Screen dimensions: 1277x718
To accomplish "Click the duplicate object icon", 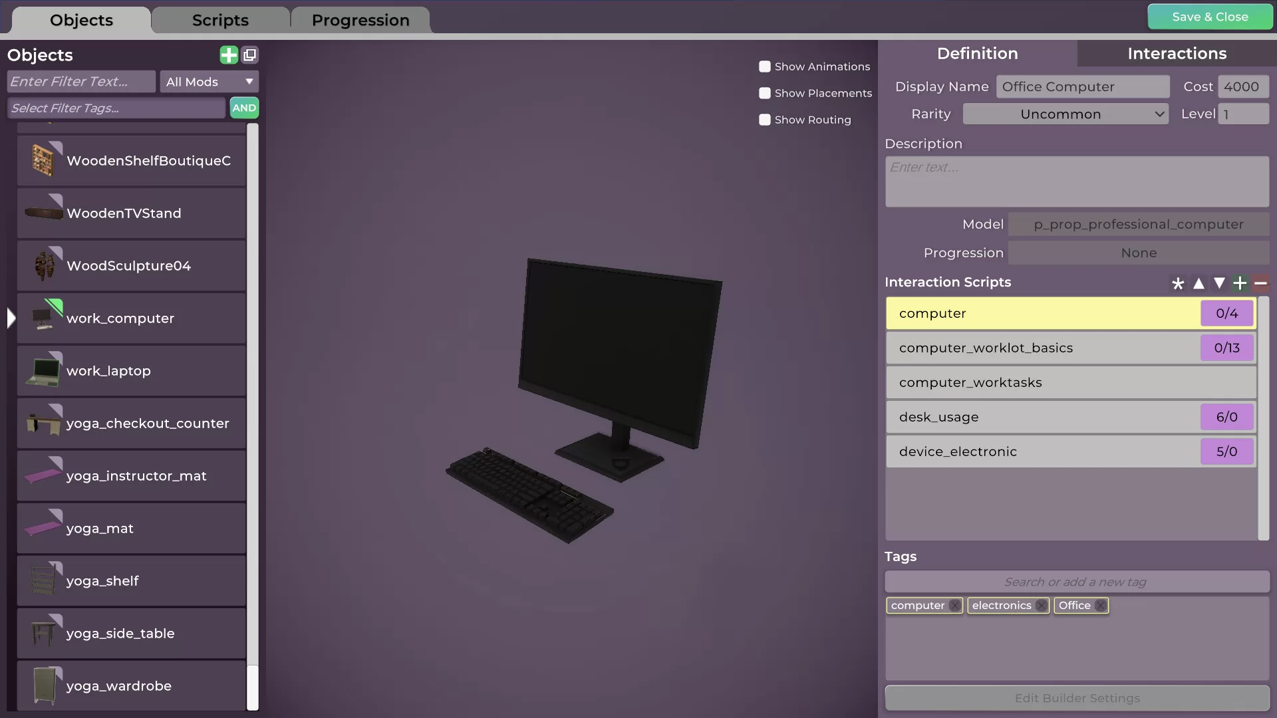I will (x=250, y=55).
